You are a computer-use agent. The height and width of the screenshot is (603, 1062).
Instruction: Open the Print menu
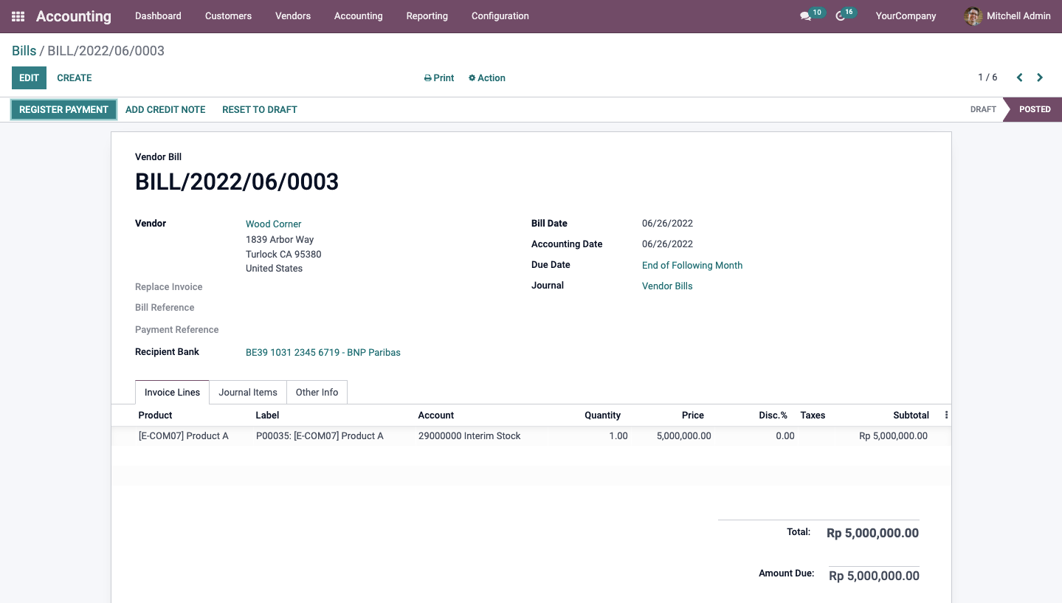pyautogui.click(x=439, y=78)
